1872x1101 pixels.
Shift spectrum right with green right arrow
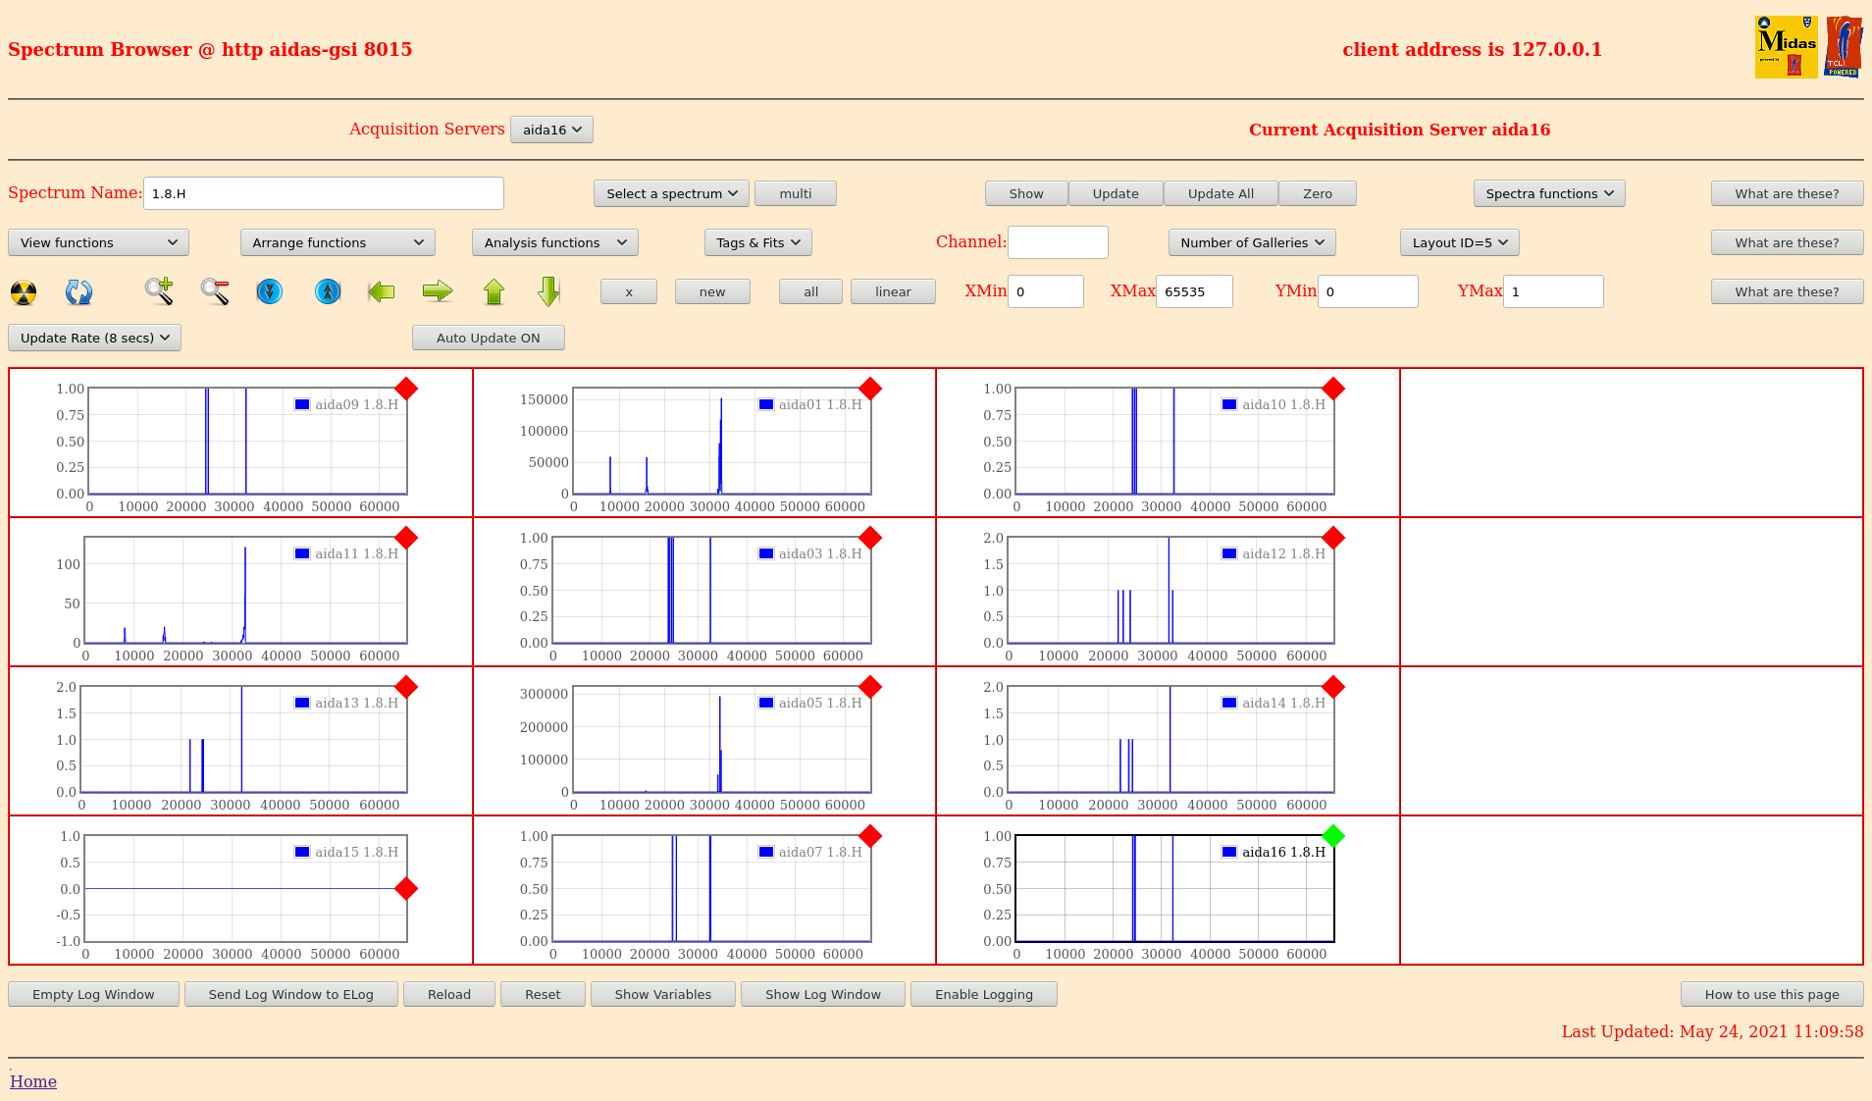(x=438, y=291)
